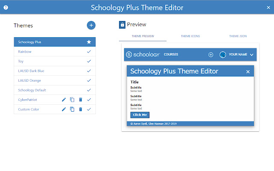This screenshot has height=171, width=274.
Task: Click the plus circle icon in preview header
Action: point(211,55)
